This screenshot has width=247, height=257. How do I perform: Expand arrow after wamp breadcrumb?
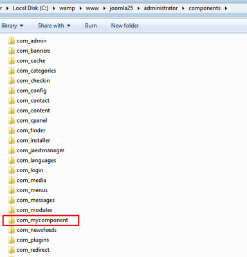[x=80, y=8]
